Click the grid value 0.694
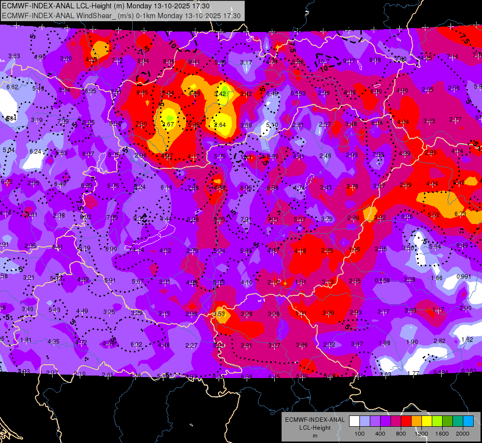The width and height of the screenshot is (482, 443). pos(441,372)
